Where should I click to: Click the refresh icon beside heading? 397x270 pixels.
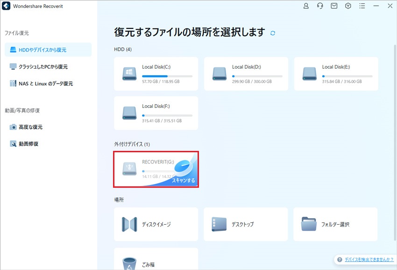(x=273, y=33)
